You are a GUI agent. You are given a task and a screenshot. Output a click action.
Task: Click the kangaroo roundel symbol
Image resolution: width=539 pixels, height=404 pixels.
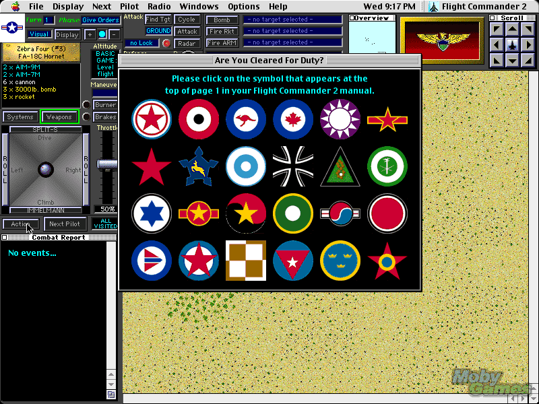tap(246, 119)
